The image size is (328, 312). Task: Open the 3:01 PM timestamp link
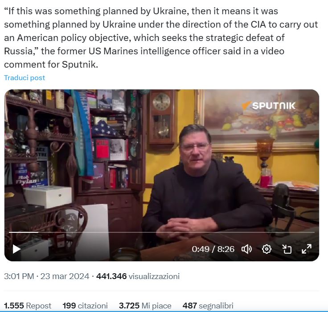tap(19, 276)
